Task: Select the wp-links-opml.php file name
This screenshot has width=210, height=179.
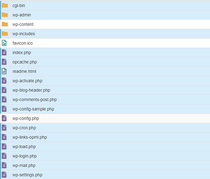Action: [x=30, y=137]
